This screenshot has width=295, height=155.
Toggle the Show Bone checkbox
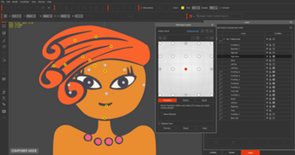(x=142, y=8)
